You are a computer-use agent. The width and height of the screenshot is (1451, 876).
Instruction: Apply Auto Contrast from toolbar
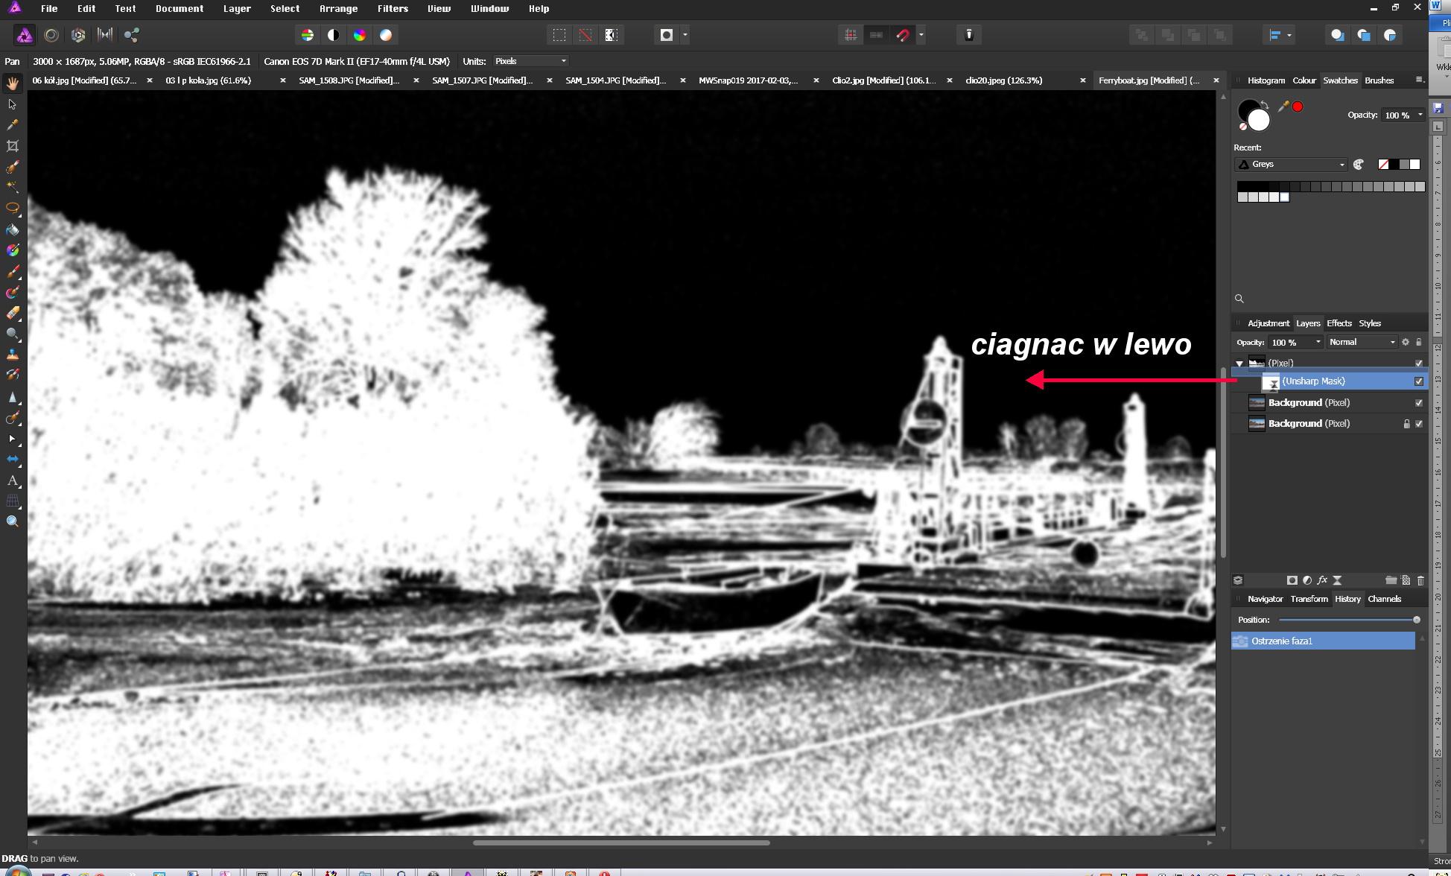pyautogui.click(x=333, y=35)
